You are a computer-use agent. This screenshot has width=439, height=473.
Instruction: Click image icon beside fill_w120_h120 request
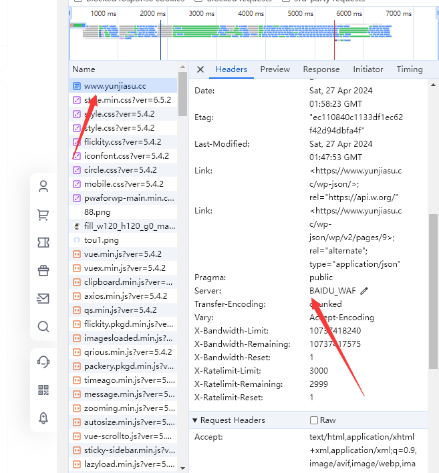77,226
